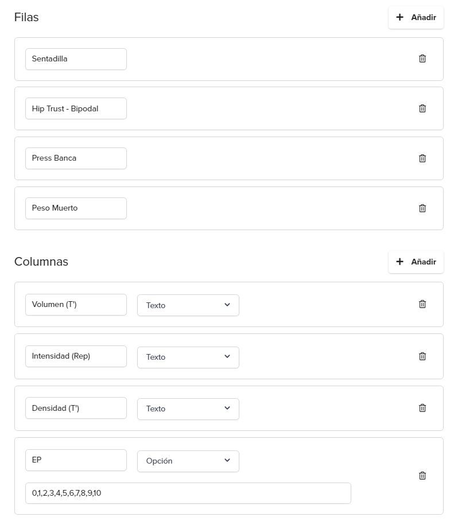Remove the Densidad (T') column

tap(422, 408)
